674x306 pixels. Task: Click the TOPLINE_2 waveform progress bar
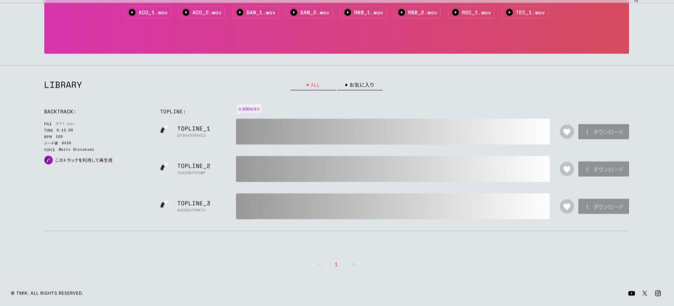pos(393,169)
